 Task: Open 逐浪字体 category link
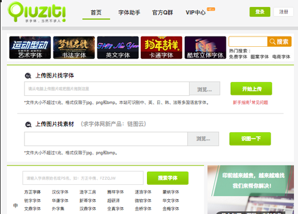143,192
